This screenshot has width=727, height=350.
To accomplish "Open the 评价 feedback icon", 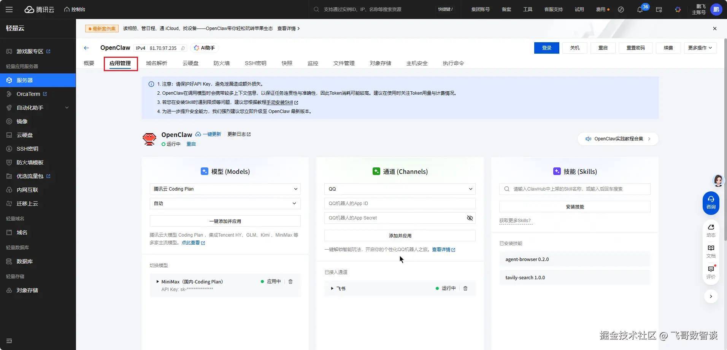I will 711,272.
